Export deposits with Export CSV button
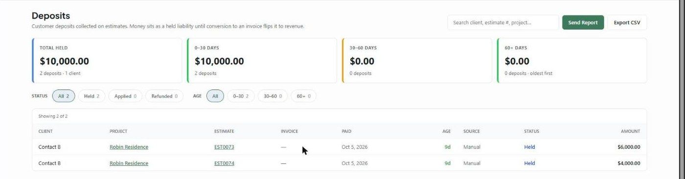This screenshot has width=685, height=179. tap(627, 22)
